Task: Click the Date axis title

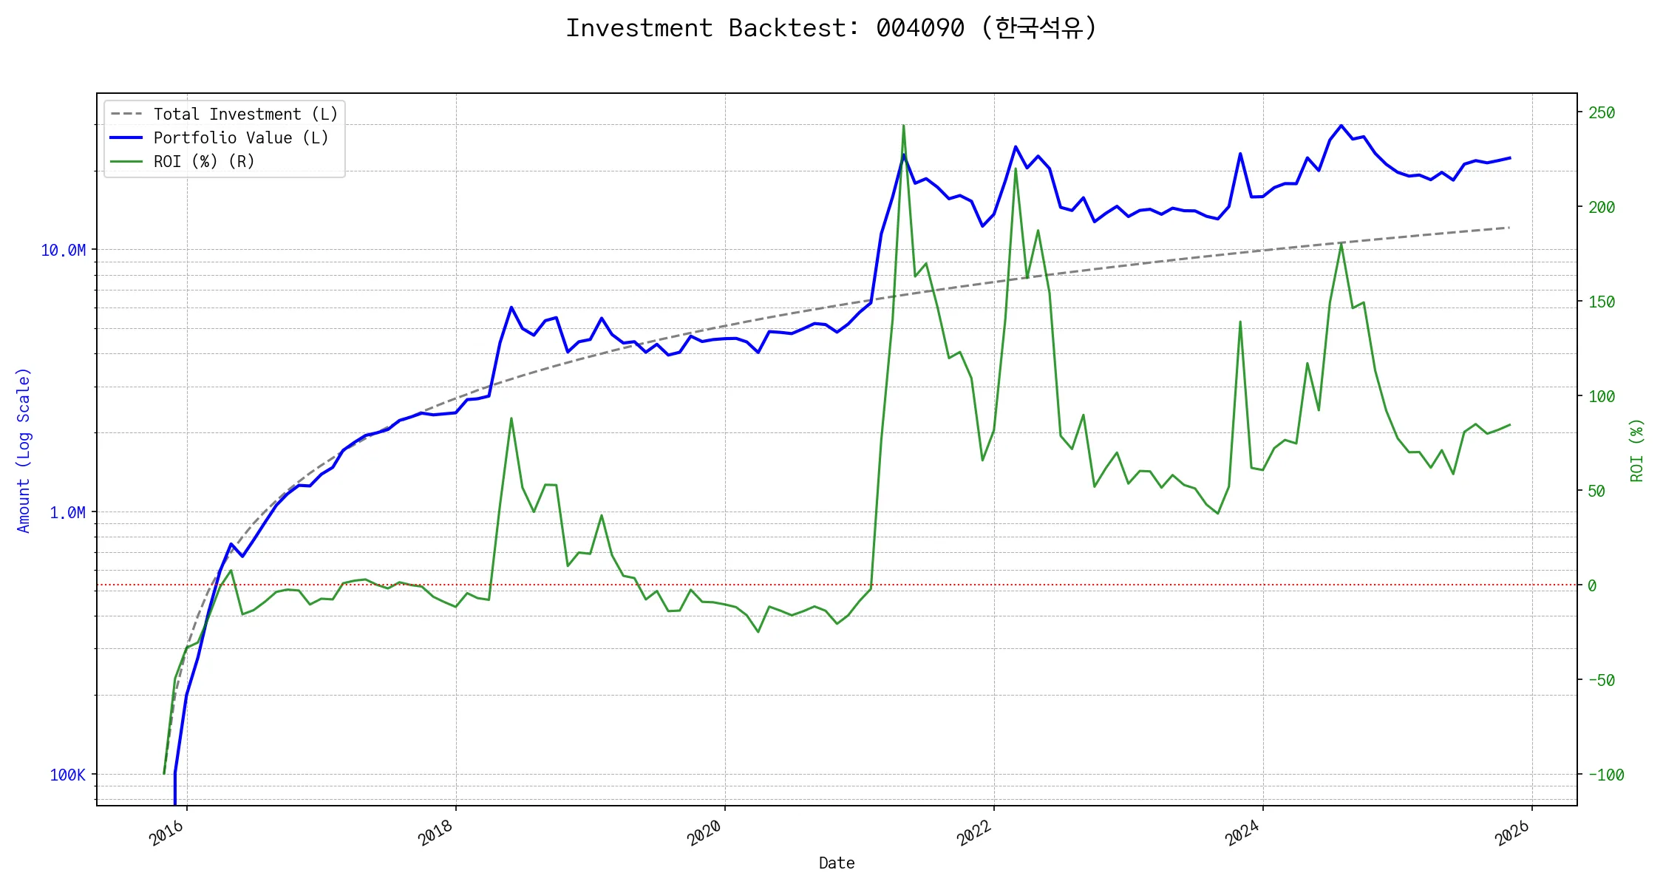Action: click(837, 863)
